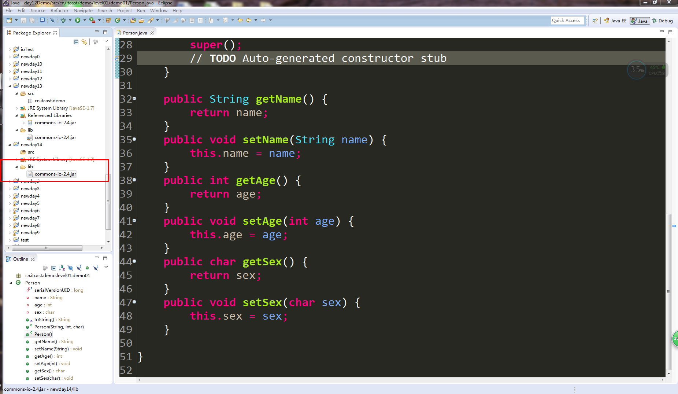Open the Source menu
This screenshot has width=678, height=394.
38,10
